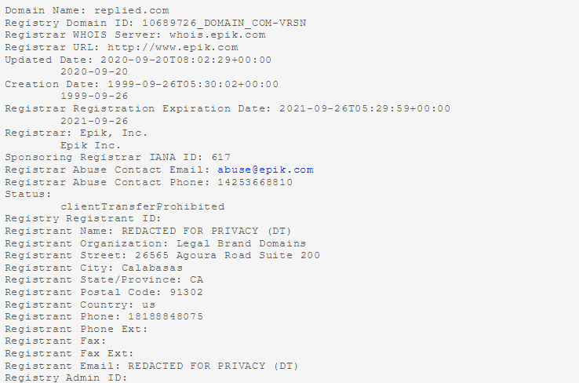Click the clientTransferProhibited status text
Viewport: 579px width, 383px height.
(x=143, y=206)
